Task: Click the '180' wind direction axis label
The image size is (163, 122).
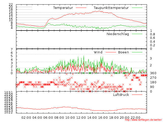Action: [x=153, y=82]
